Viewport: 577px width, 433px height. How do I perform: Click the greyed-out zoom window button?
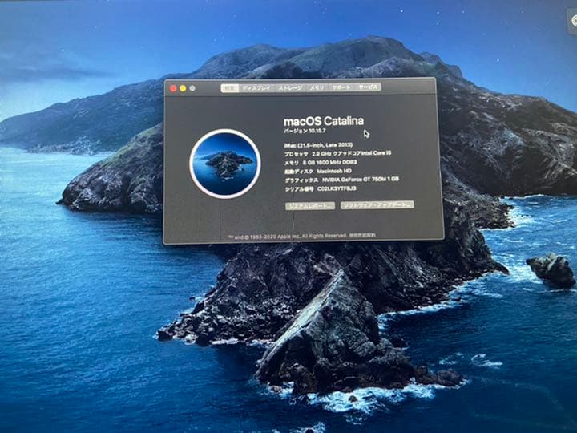click(192, 88)
